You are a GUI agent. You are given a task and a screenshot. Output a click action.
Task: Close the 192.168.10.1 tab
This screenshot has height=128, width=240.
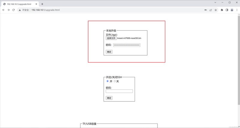36,4
